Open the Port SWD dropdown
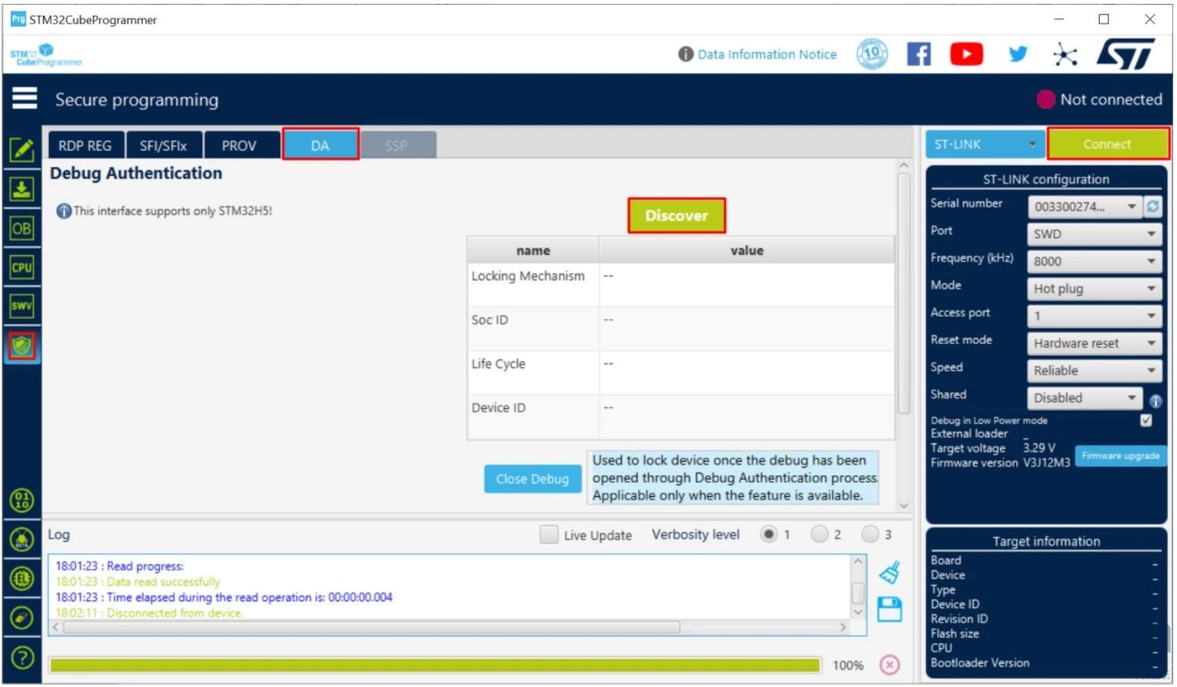 (x=1094, y=234)
